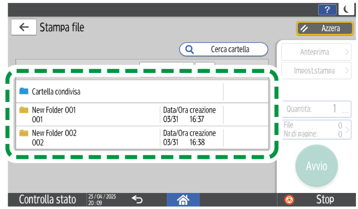The width and height of the screenshot is (358, 209).
Task: Click the yellow folder icon for 002
Action: click(24, 133)
